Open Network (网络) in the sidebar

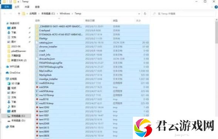tap(12, 127)
